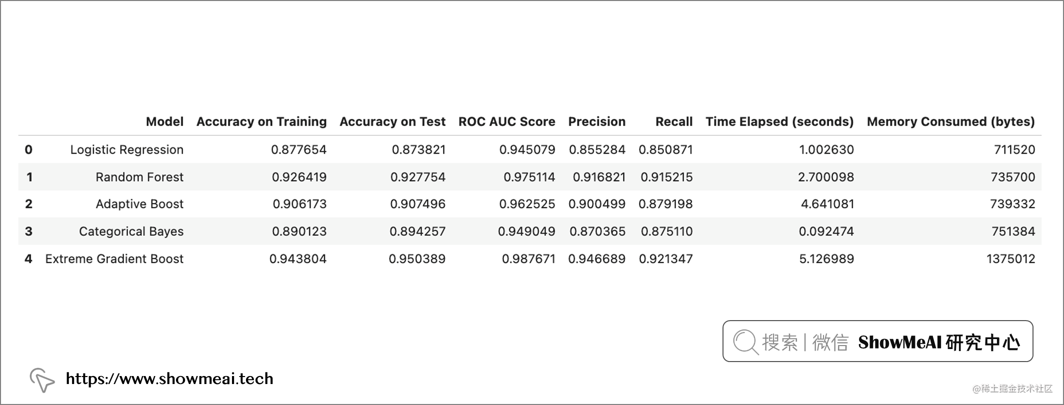Click test accuracy value 0.927754
Screen dimensions: 1064x405
(418, 177)
